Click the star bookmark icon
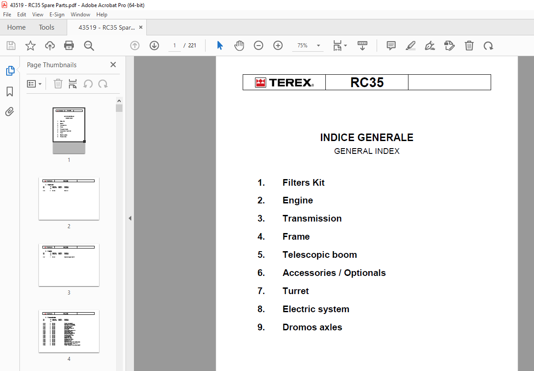This screenshot has height=371, width=534. tap(30, 46)
